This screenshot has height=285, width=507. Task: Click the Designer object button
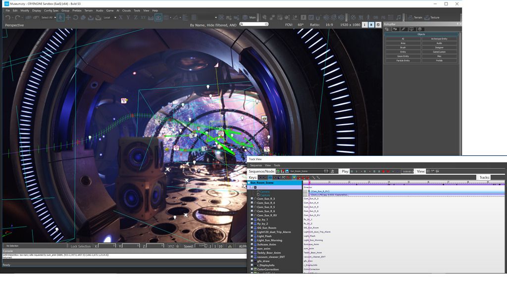[439, 47]
